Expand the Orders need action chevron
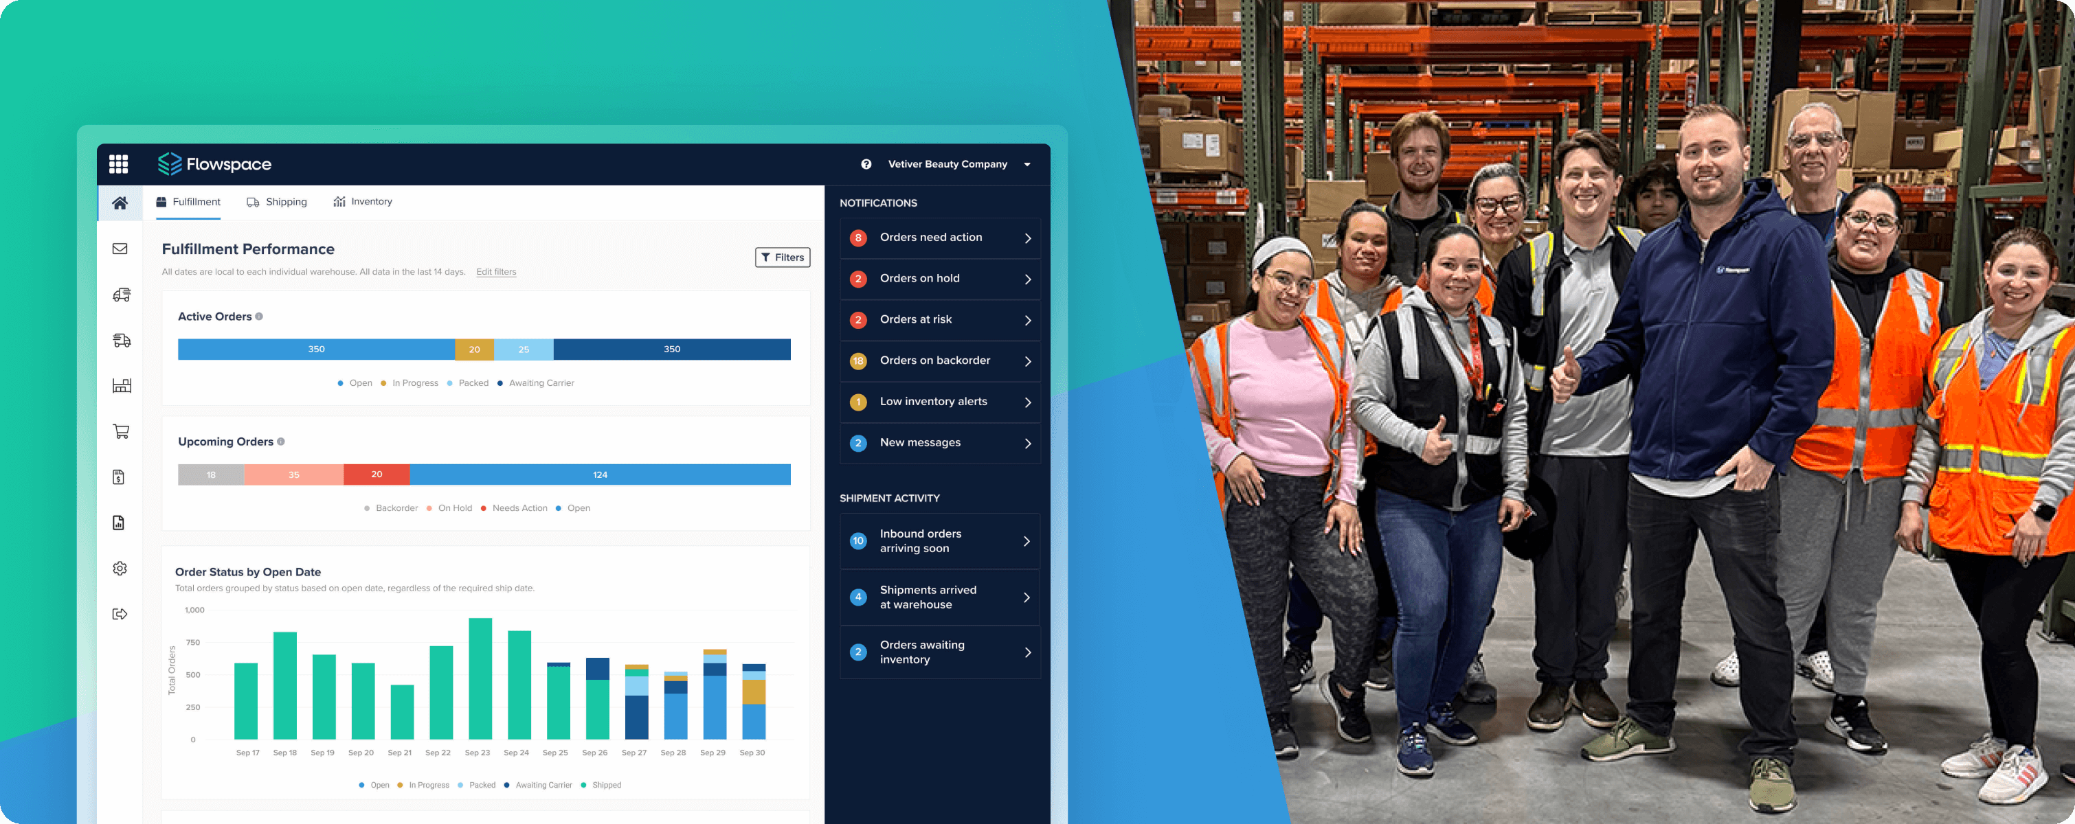 1028,238
